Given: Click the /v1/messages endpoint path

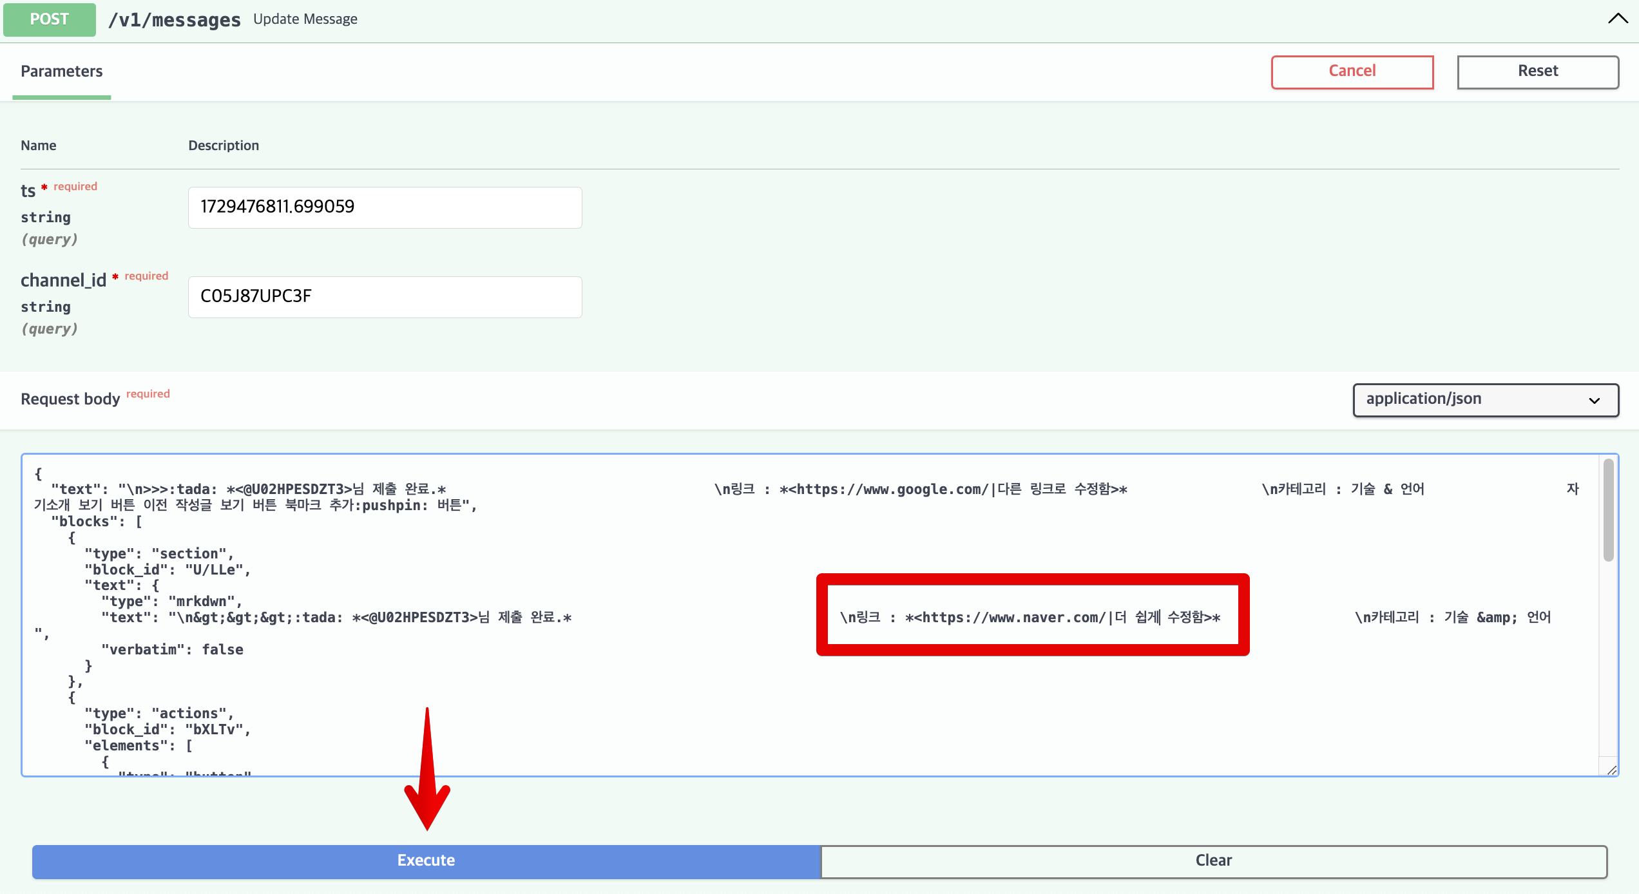Looking at the screenshot, I should [x=174, y=20].
